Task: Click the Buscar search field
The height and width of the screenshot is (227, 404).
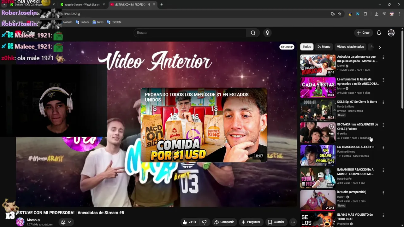Action: tap(190, 33)
